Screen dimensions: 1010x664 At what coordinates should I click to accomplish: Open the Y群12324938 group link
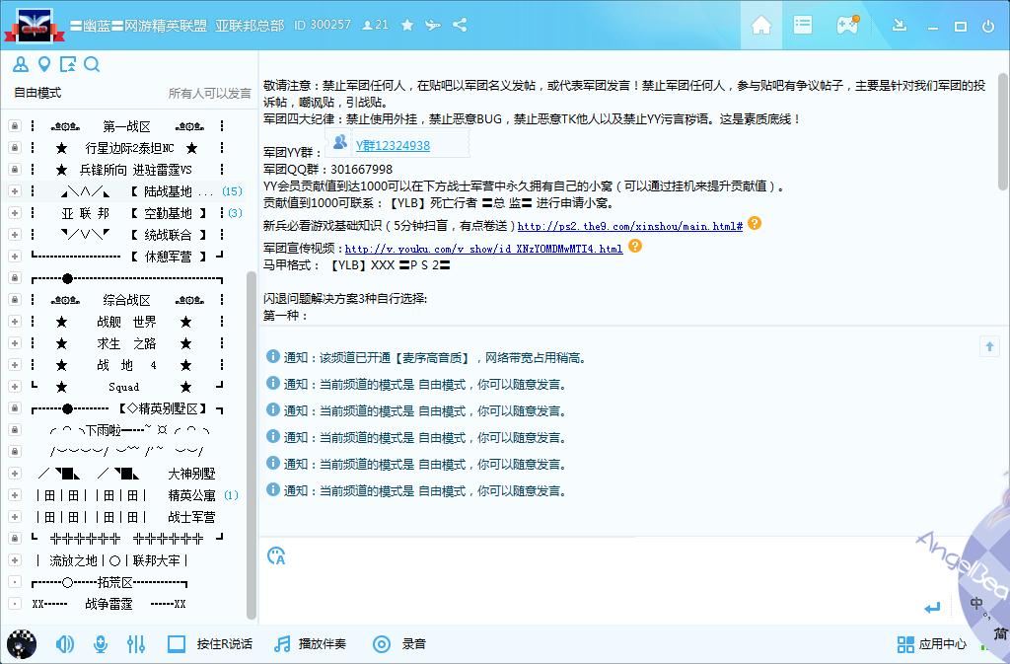coord(393,146)
